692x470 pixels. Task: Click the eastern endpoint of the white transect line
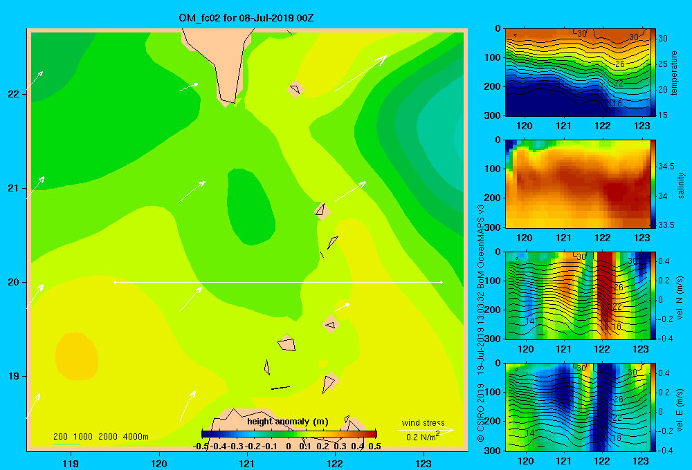[441, 282]
